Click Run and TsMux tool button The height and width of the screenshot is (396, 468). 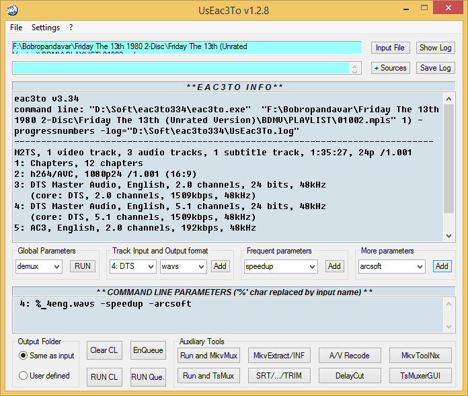click(208, 376)
